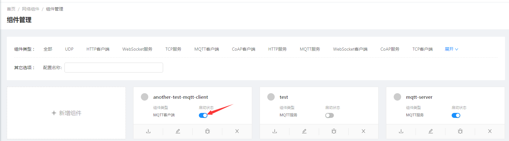The image size is (509, 141).
Task: Filter by MQTT客户端 component type
Action: pyautogui.click(x=207, y=49)
